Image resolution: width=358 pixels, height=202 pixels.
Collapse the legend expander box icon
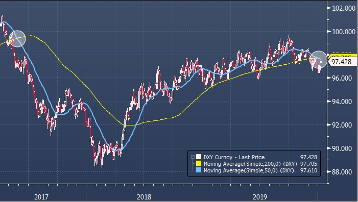coord(193,157)
